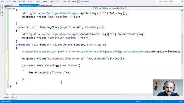Open the Database Explorer side panel
The width and height of the screenshot is (184, 103).
tap(2, 10)
